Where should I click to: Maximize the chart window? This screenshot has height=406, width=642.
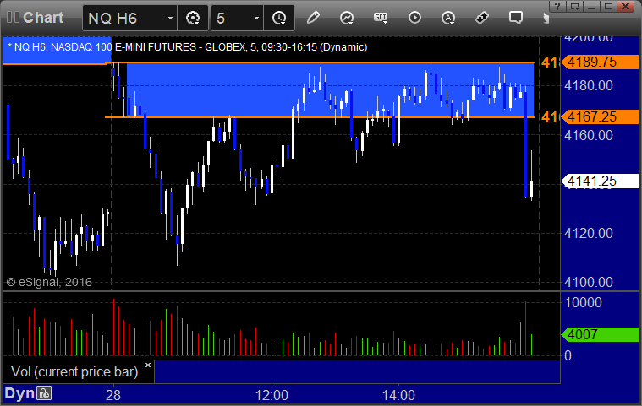tap(608, 6)
